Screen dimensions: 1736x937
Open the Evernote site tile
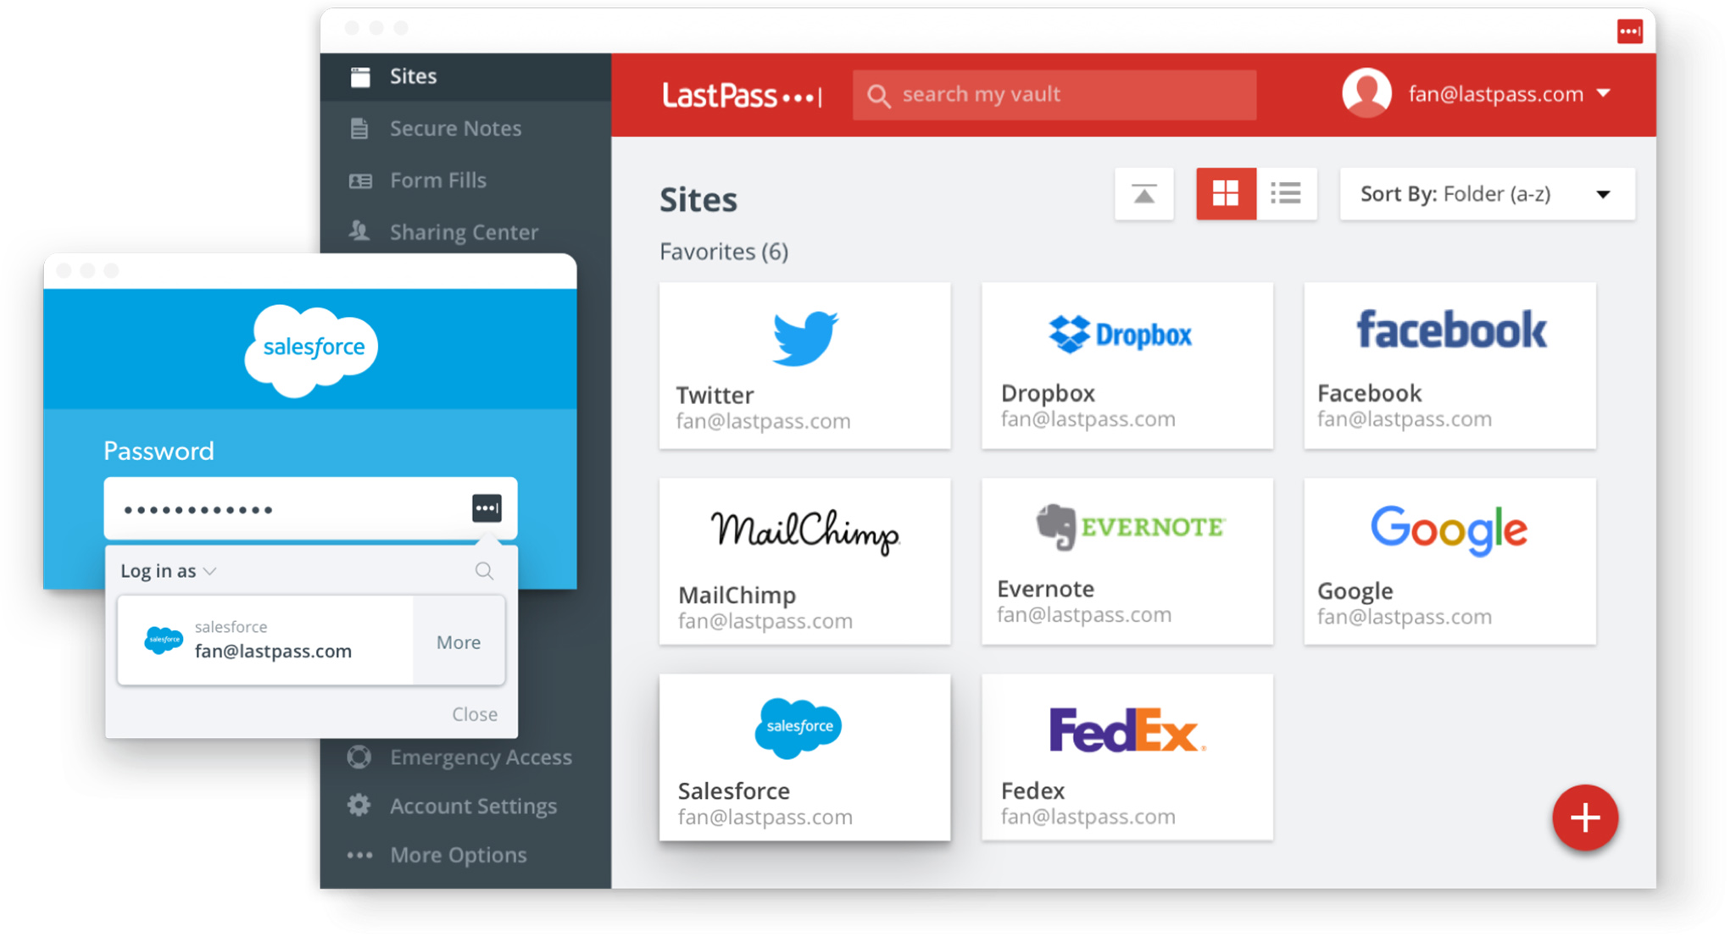coord(1127,561)
